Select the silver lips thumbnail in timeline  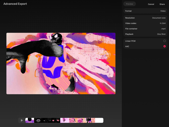pyautogui.click(x=38, y=120)
